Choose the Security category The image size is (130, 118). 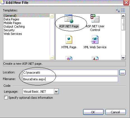click(x=9, y=30)
